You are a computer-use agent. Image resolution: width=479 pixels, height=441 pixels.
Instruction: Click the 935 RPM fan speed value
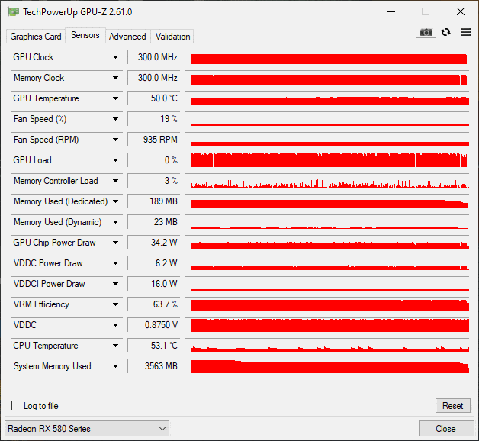tap(153, 140)
